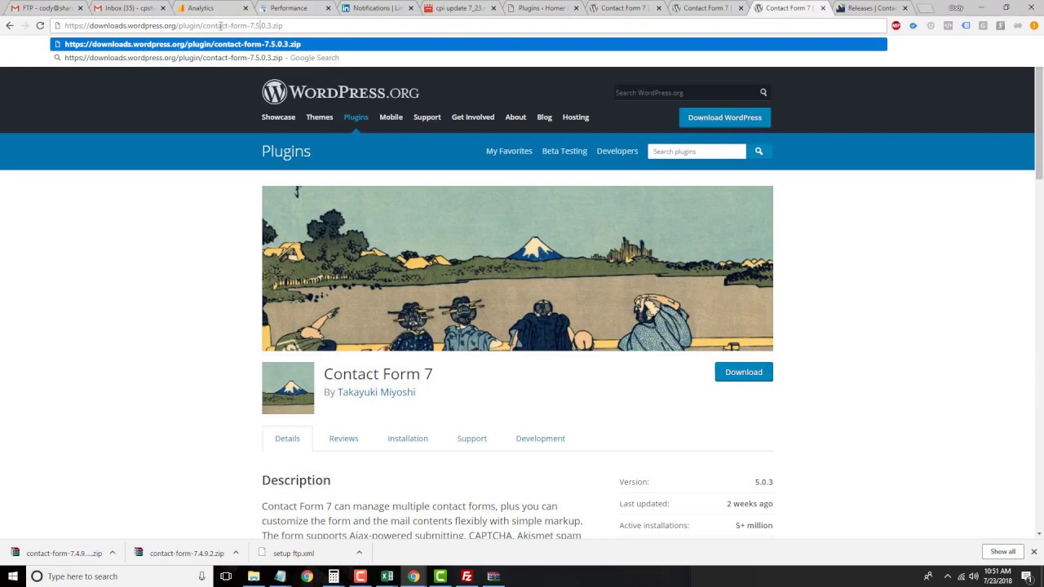Click the taskbar clock showing 10:51 AM
Screen dimensions: 1044x587
click(998, 576)
